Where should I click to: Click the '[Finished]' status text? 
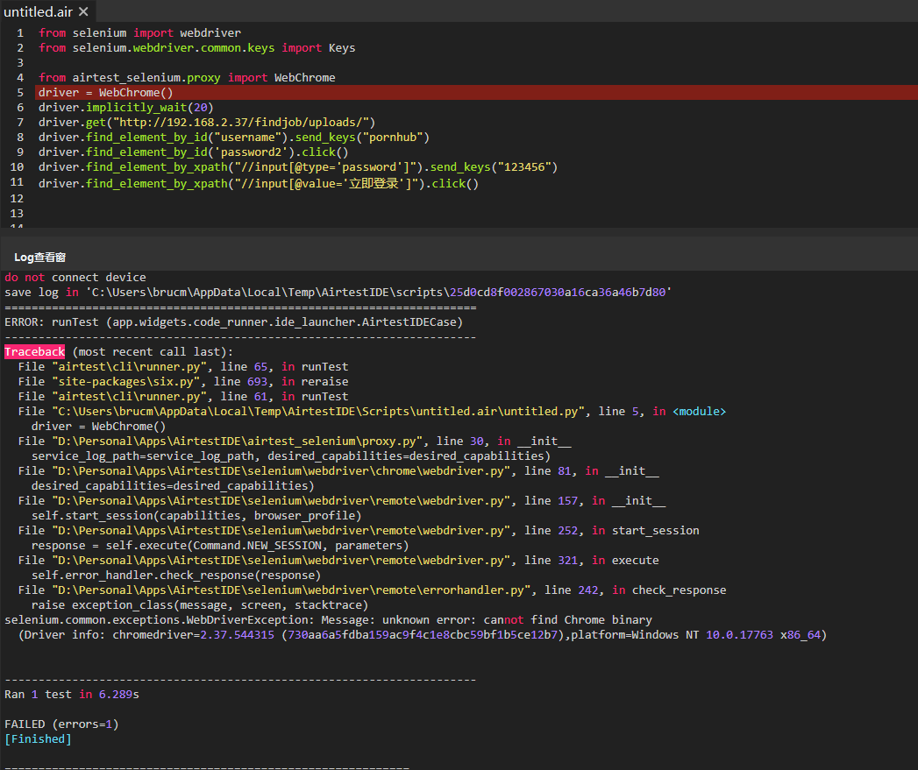pyautogui.click(x=37, y=738)
